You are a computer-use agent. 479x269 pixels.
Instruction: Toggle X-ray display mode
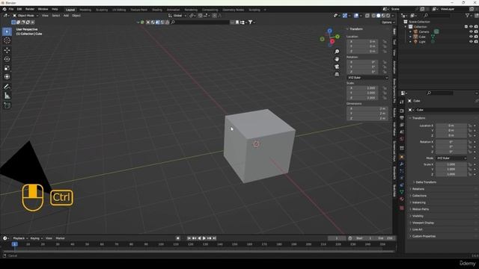[367, 16]
